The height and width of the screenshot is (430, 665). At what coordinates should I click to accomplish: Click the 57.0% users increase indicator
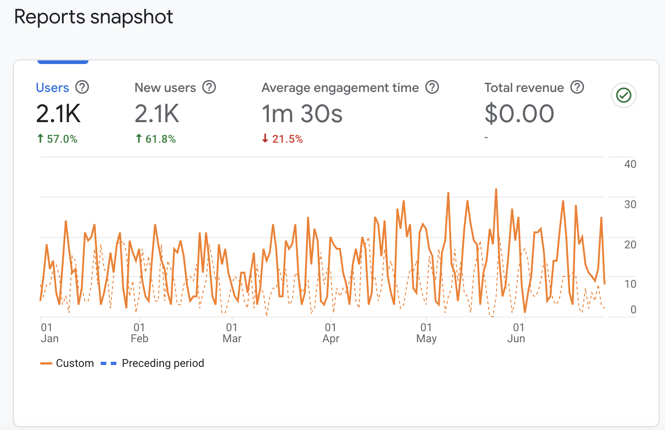pyautogui.click(x=57, y=139)
